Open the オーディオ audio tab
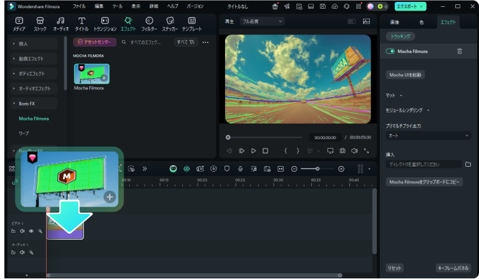The height and width of the screenshot is (279, 479). click(60, 24)
